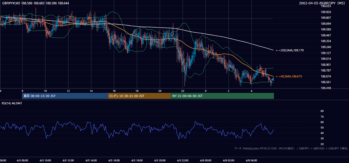Click the hour 20 tick under price chart
The height and width of the screenshot is (163, 349).
[x=160, y=91]
